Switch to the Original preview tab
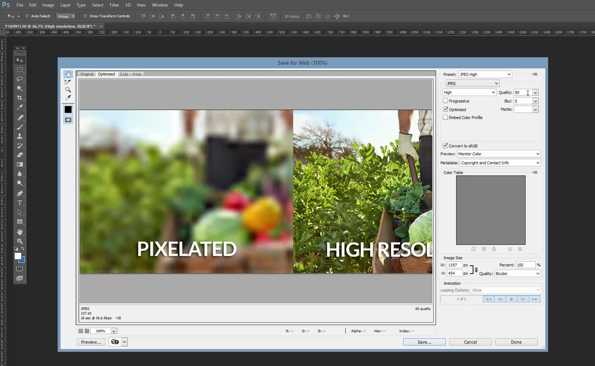Screen dimensions: 595x366 coord(86,74)
